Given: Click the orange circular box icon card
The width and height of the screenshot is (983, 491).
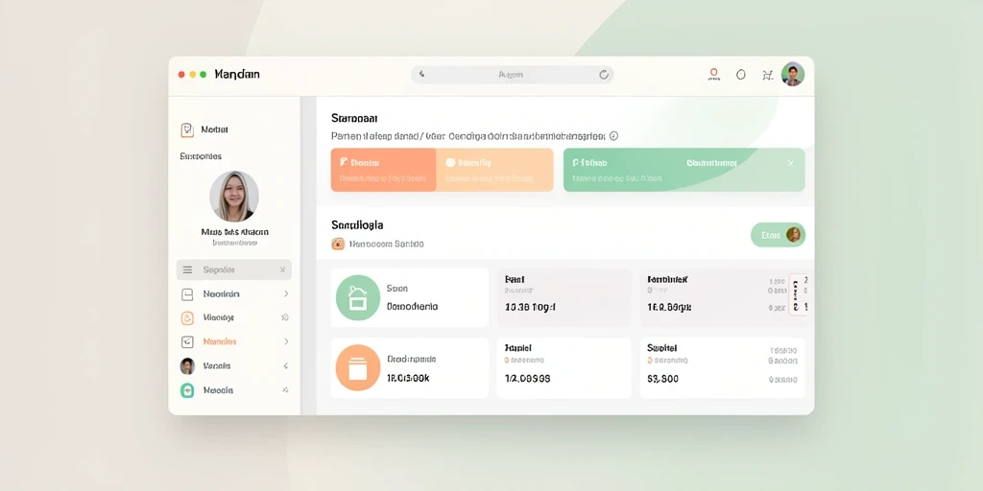Looking at the screenshot, I should point(358,367).
